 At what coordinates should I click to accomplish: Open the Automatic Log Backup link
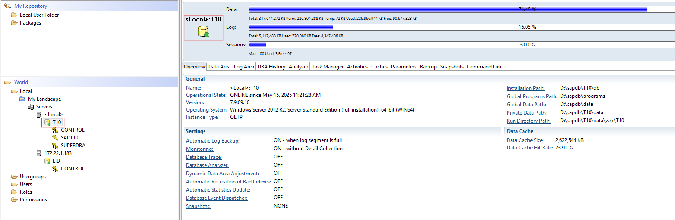[213, 141]
